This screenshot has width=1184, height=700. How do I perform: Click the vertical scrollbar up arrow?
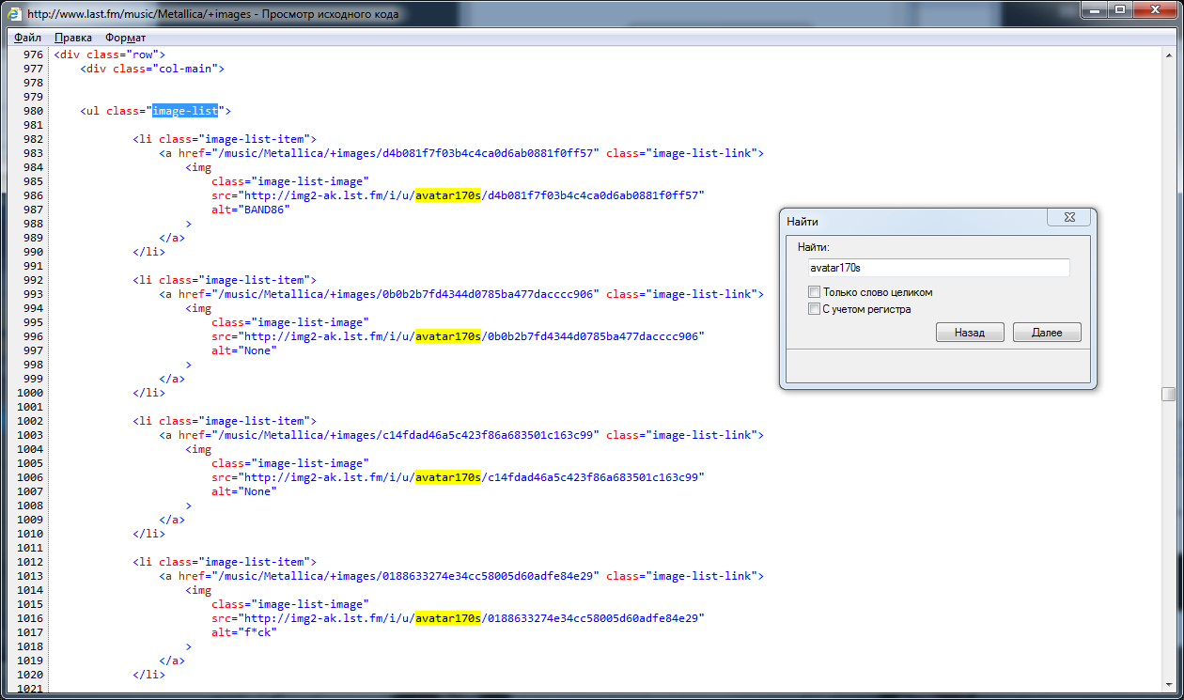click(x=1168, y=54)
